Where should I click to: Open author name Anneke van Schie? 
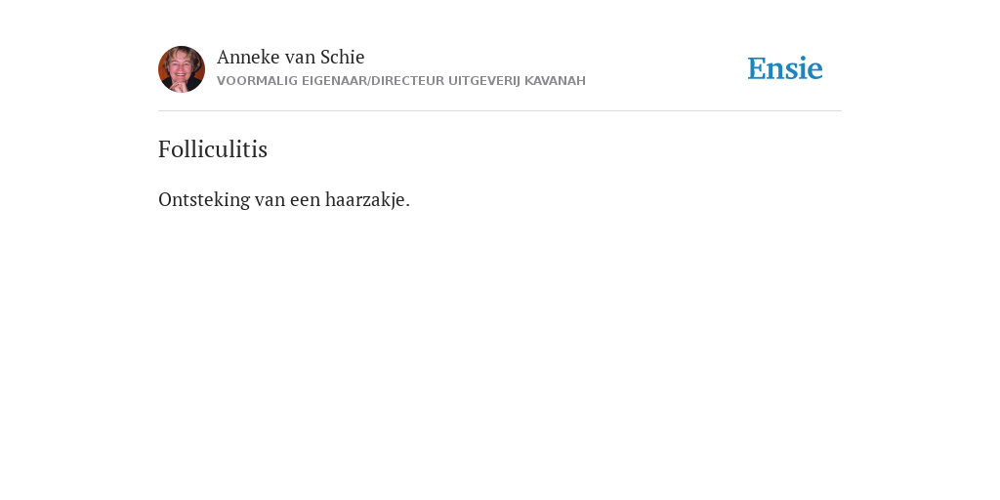[290, 57]
